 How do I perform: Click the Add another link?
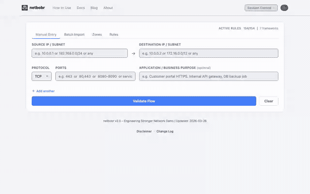(43, 91)
